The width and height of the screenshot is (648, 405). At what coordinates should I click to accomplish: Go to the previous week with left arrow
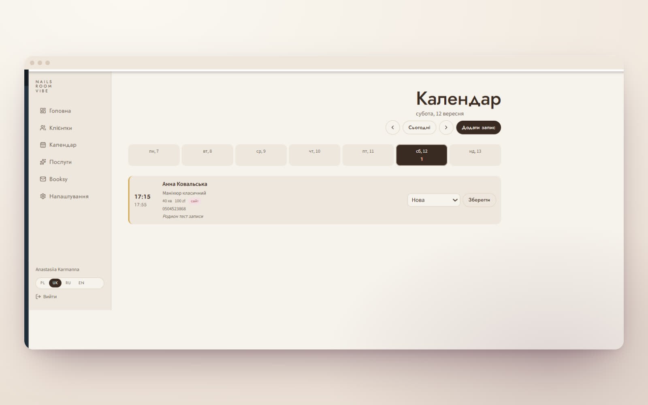392,128
